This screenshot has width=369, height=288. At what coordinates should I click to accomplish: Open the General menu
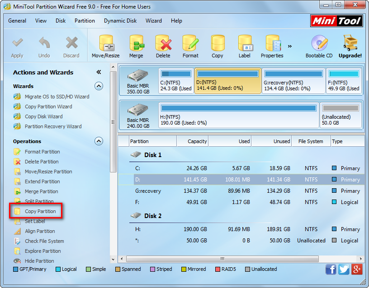17,21
